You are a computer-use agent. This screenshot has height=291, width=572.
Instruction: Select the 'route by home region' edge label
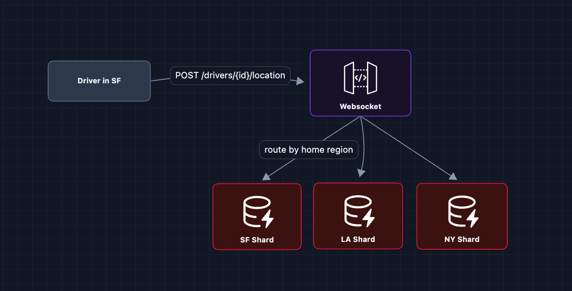pos(309,149)
